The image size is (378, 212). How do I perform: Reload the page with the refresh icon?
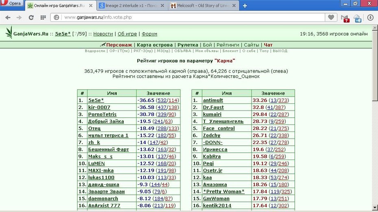[x=31, y=17]
